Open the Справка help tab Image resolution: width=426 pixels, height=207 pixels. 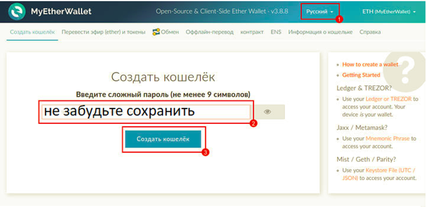coord(370,32)
